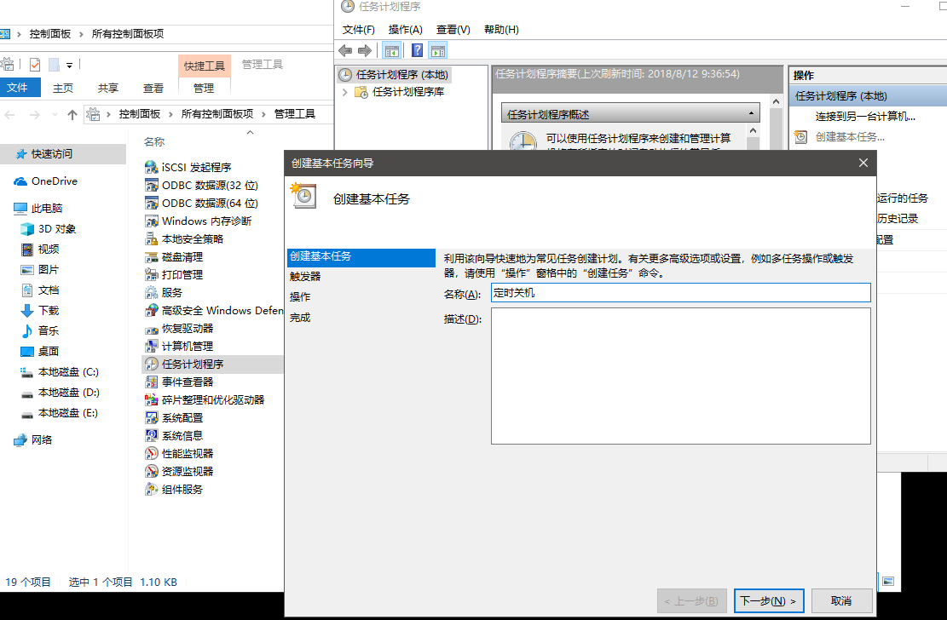Click 管理 tab under 快捷工具
This screenshot has height=620, width=947.
(204, 88)
